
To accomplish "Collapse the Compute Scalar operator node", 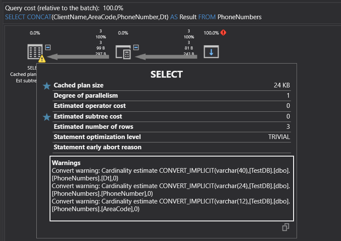I will point(136,47).
